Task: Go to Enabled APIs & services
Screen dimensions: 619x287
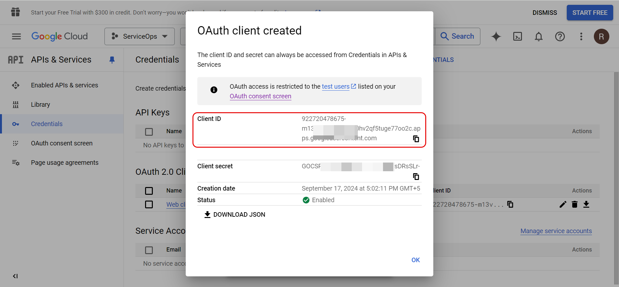Action: point(64,85)
